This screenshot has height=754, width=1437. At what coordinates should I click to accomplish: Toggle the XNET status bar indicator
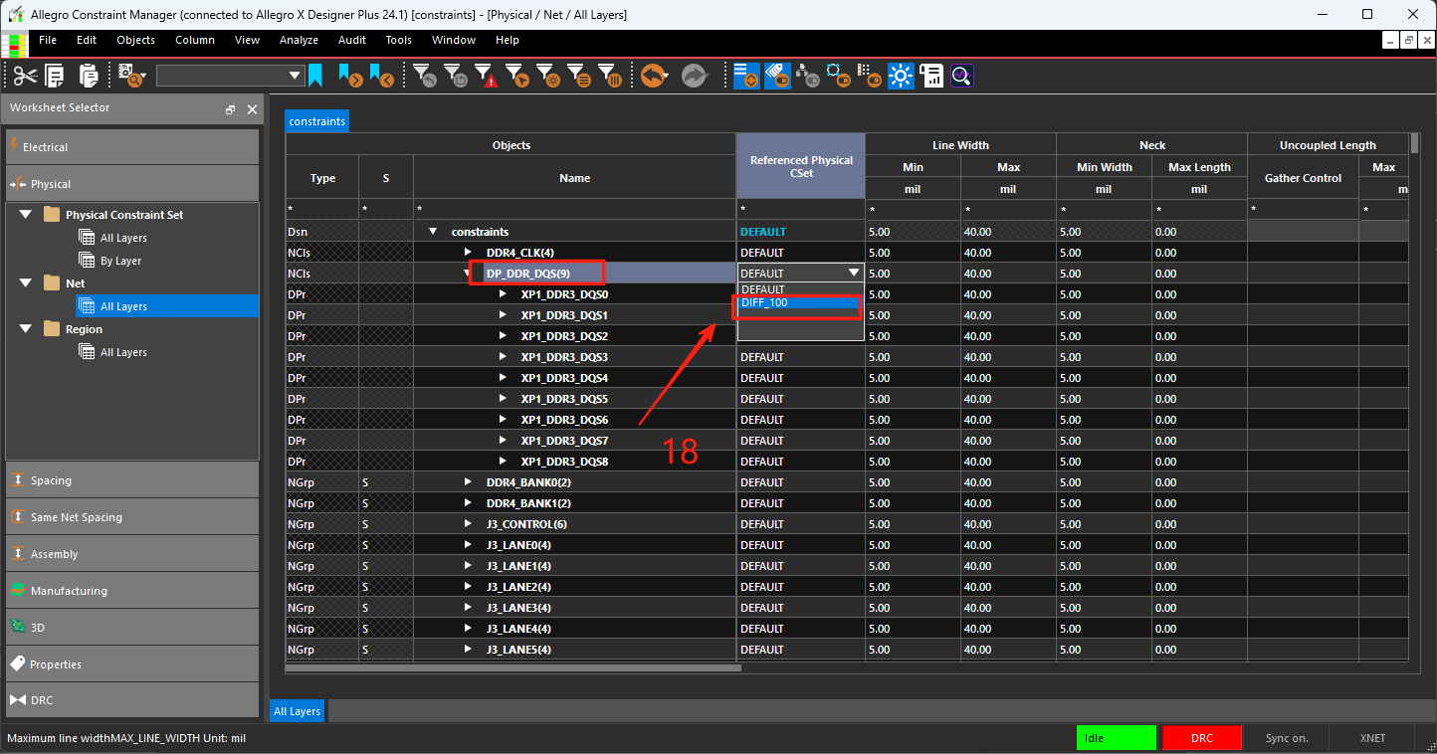click(x=1372, y=738)
